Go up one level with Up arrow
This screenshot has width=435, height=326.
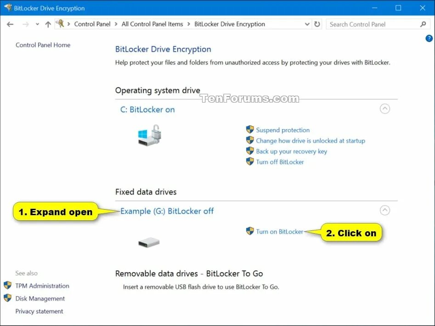coord(48,24)
